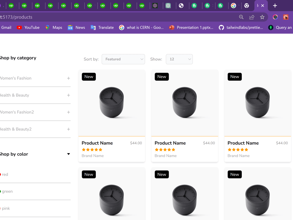Open the Sort by Featured dropdown
The height and width of the screenshot is (220, 293).
point(123,59)
